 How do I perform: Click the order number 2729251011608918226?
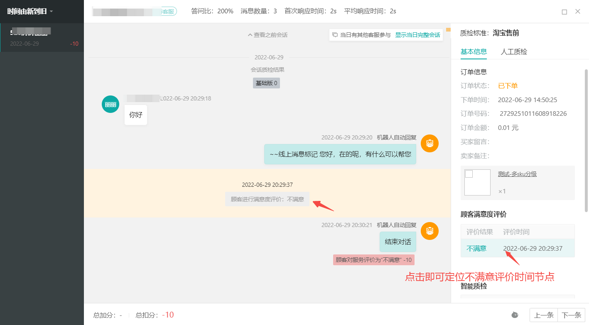(x=533, y=114)
